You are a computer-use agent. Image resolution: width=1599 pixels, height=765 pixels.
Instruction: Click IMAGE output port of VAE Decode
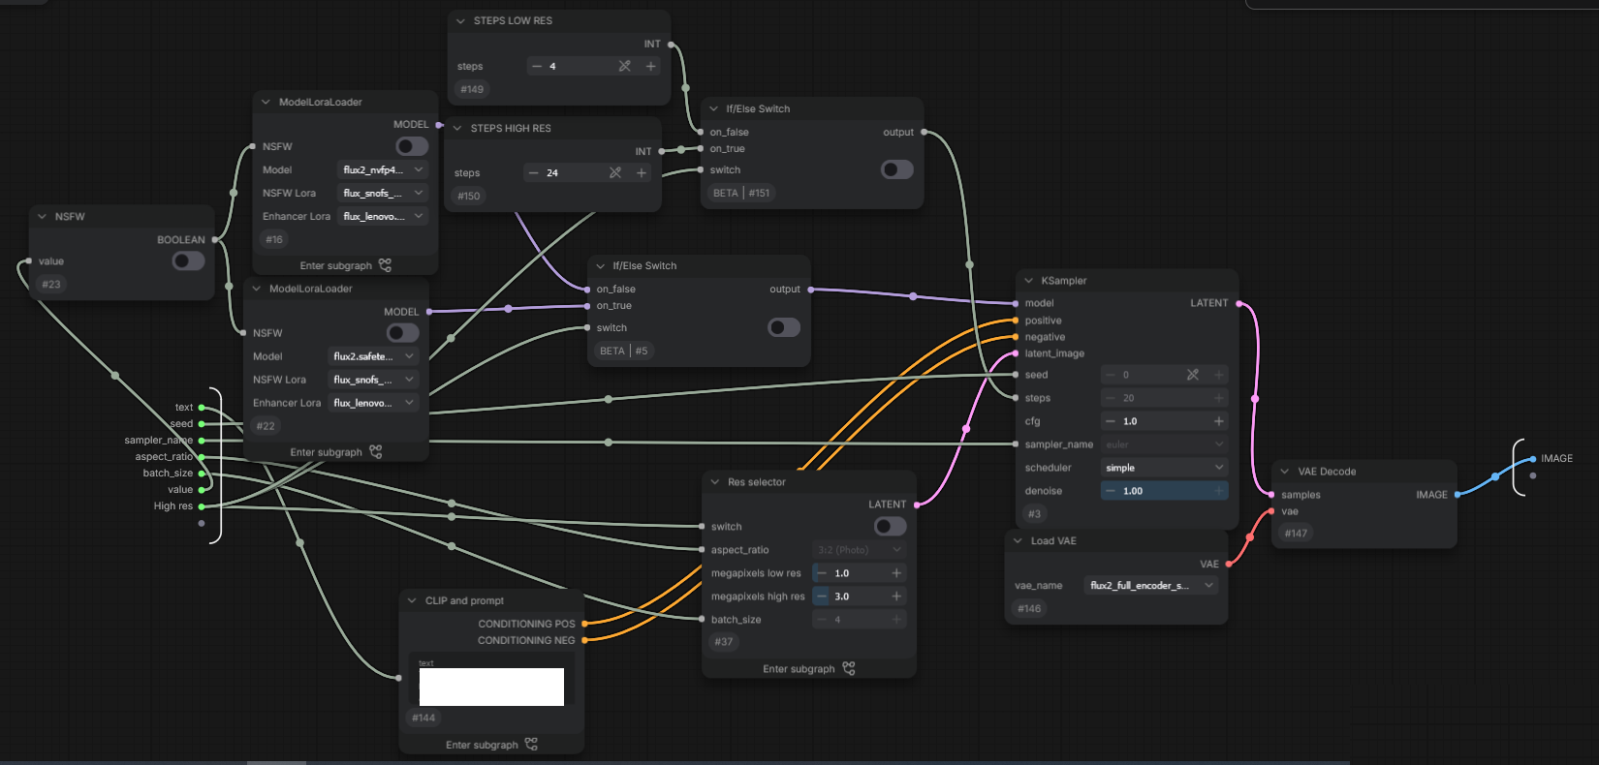pos(1458,495)
